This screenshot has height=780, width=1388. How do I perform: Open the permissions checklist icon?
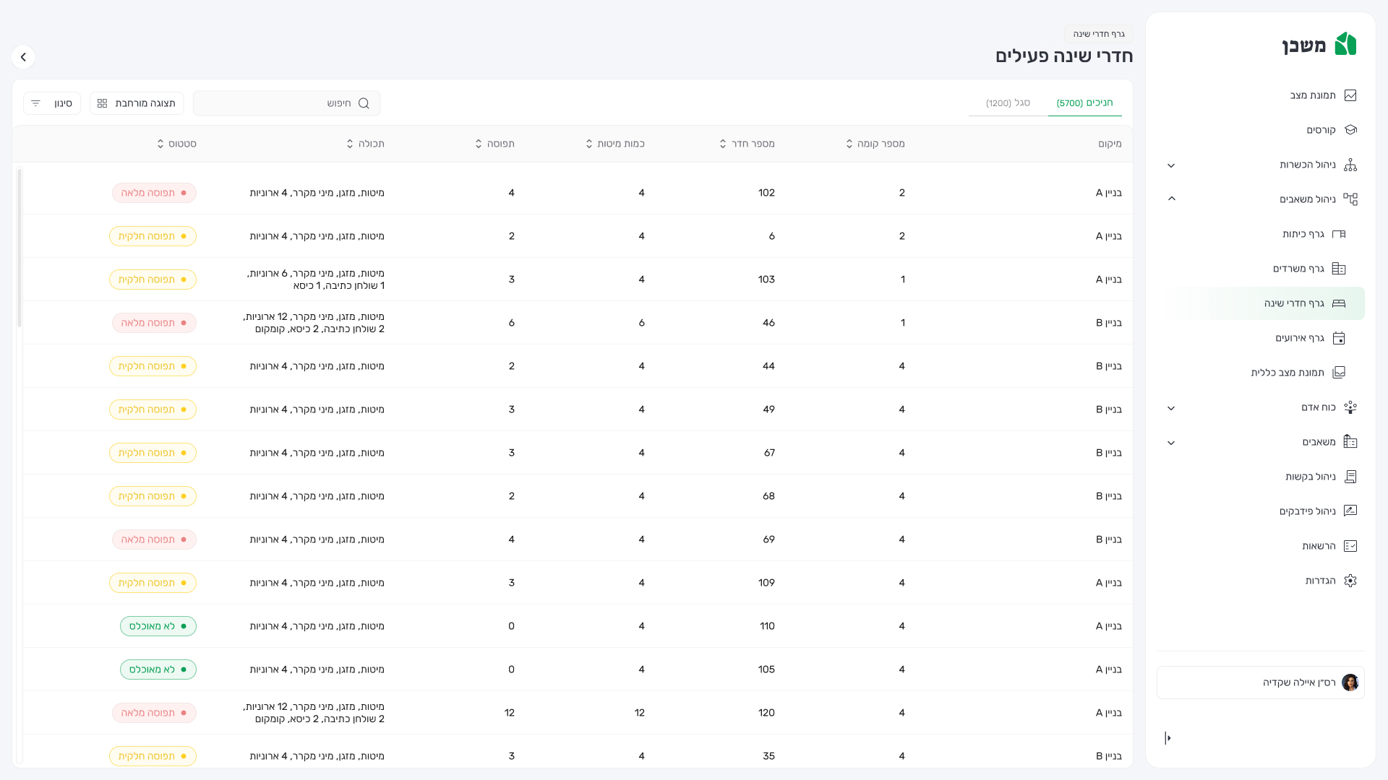click(x=1350, y=546)
